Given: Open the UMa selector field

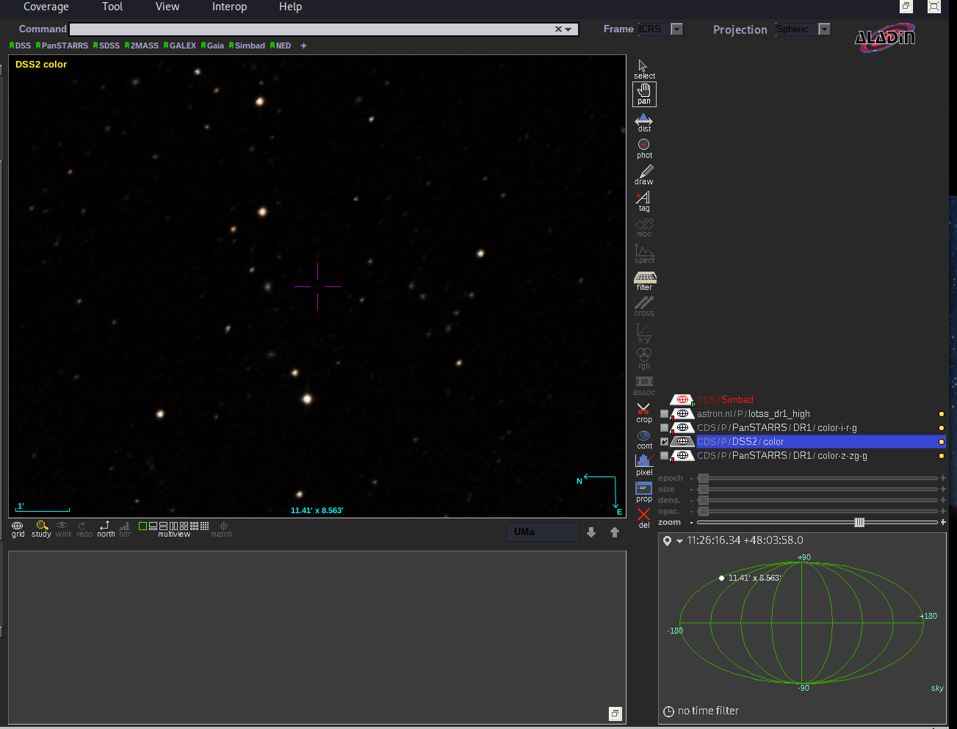Looking at the screenshot, I should [543, 532].
